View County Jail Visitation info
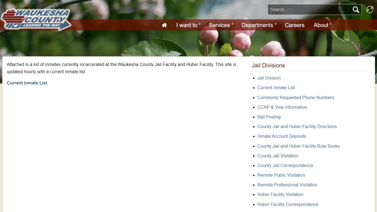This screenshot has width=377, height=212. coord(278,156)
